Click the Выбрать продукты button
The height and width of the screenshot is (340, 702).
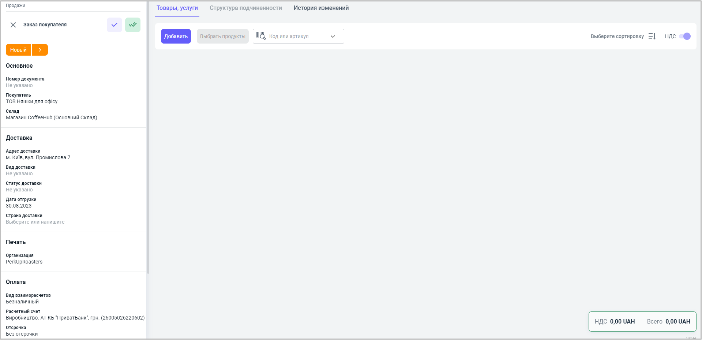click(222, 36)
